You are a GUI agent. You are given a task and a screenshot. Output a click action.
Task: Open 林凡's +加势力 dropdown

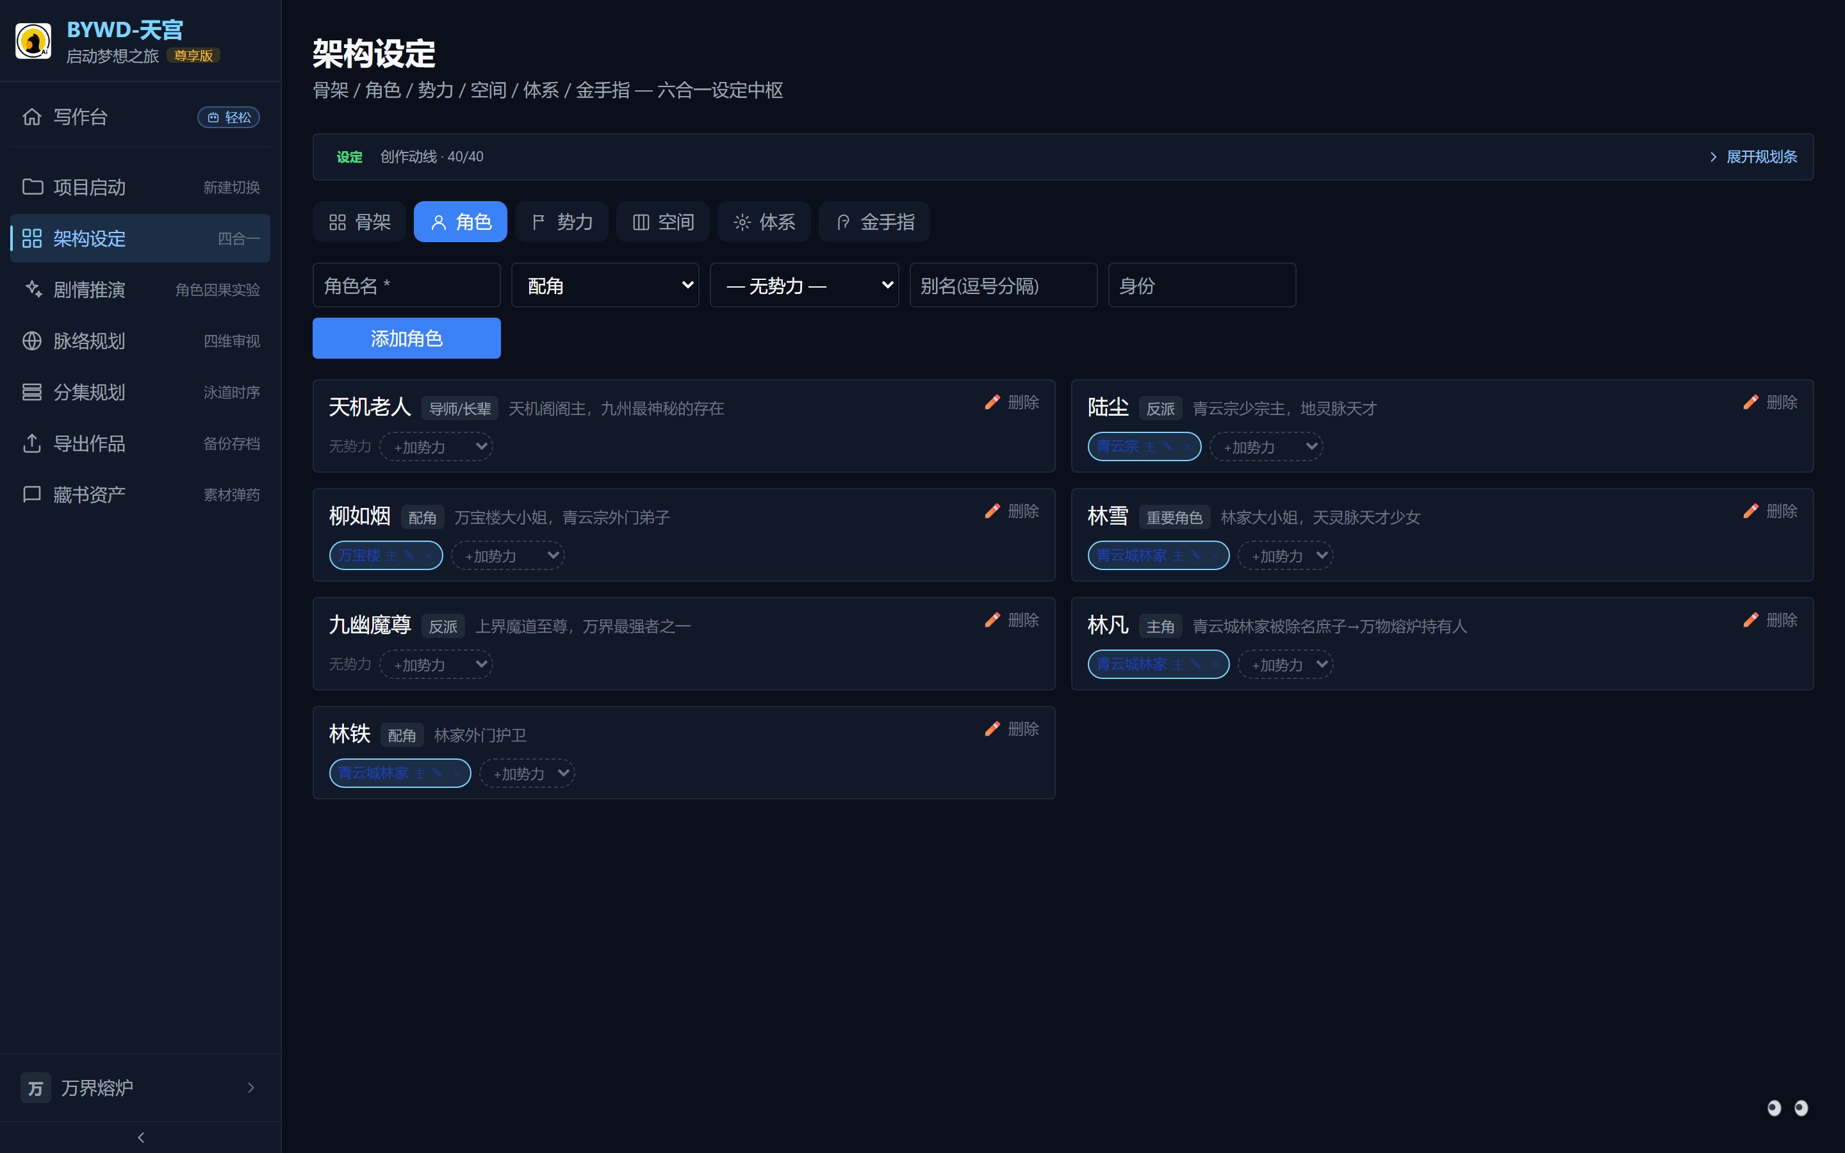1285,664
